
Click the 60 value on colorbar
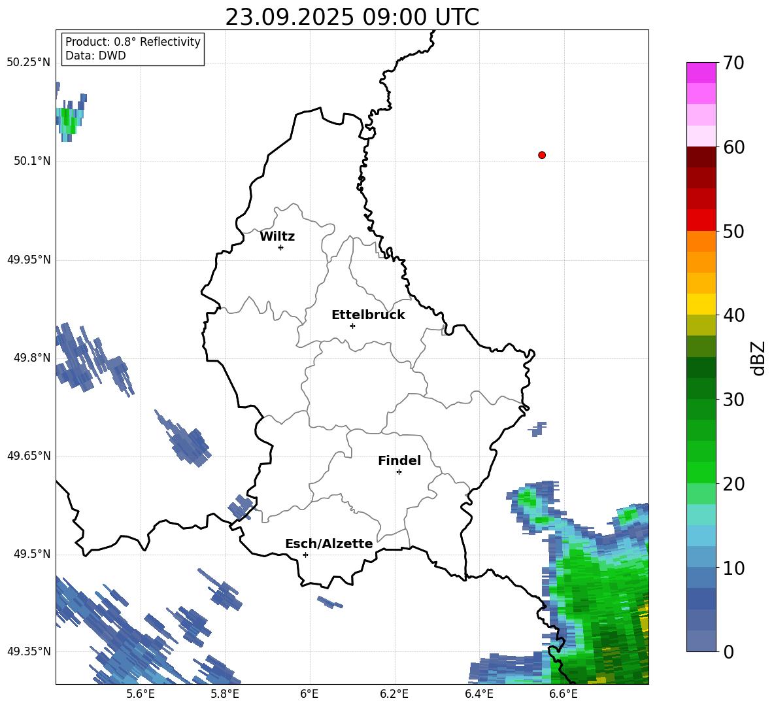pyautogui.click(x=733, y=147)
